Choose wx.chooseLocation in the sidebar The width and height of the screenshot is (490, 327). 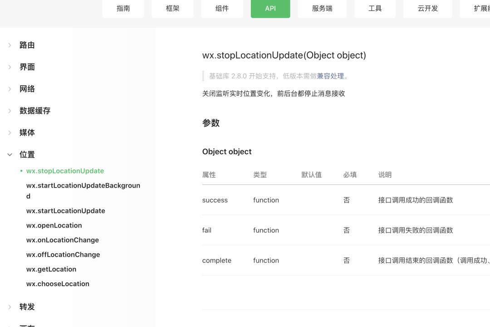[58, 283]
